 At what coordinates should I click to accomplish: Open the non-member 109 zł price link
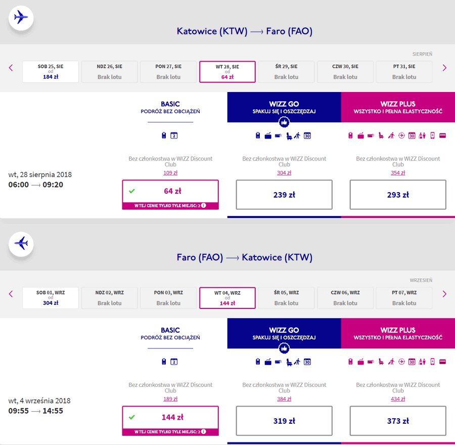tap(170, 173)
